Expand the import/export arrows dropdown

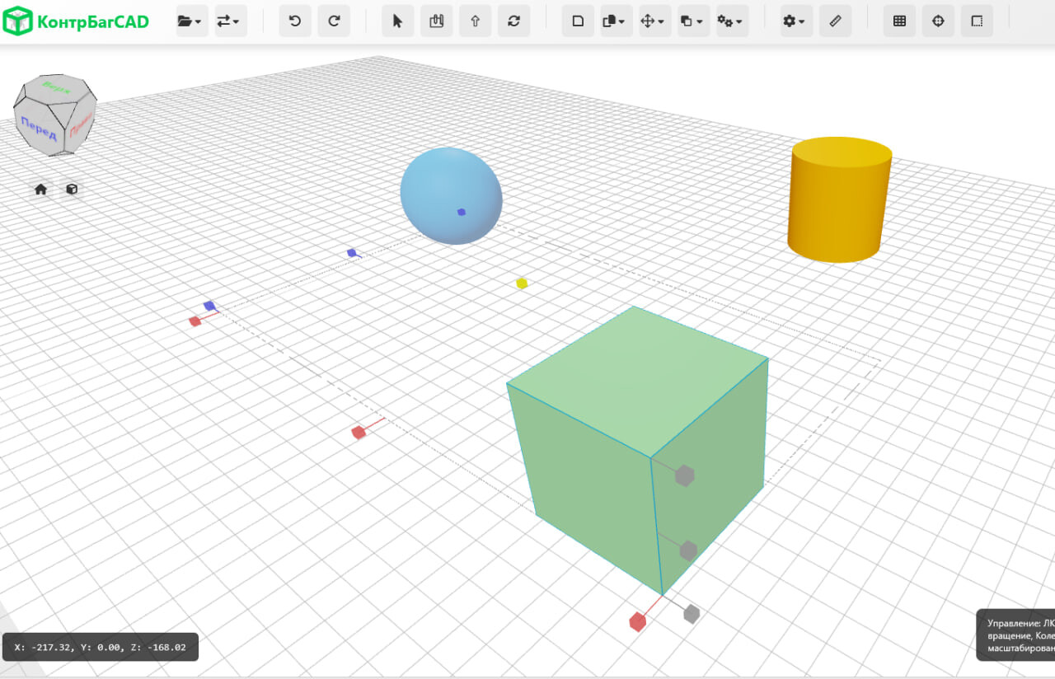tap(228, 21)
